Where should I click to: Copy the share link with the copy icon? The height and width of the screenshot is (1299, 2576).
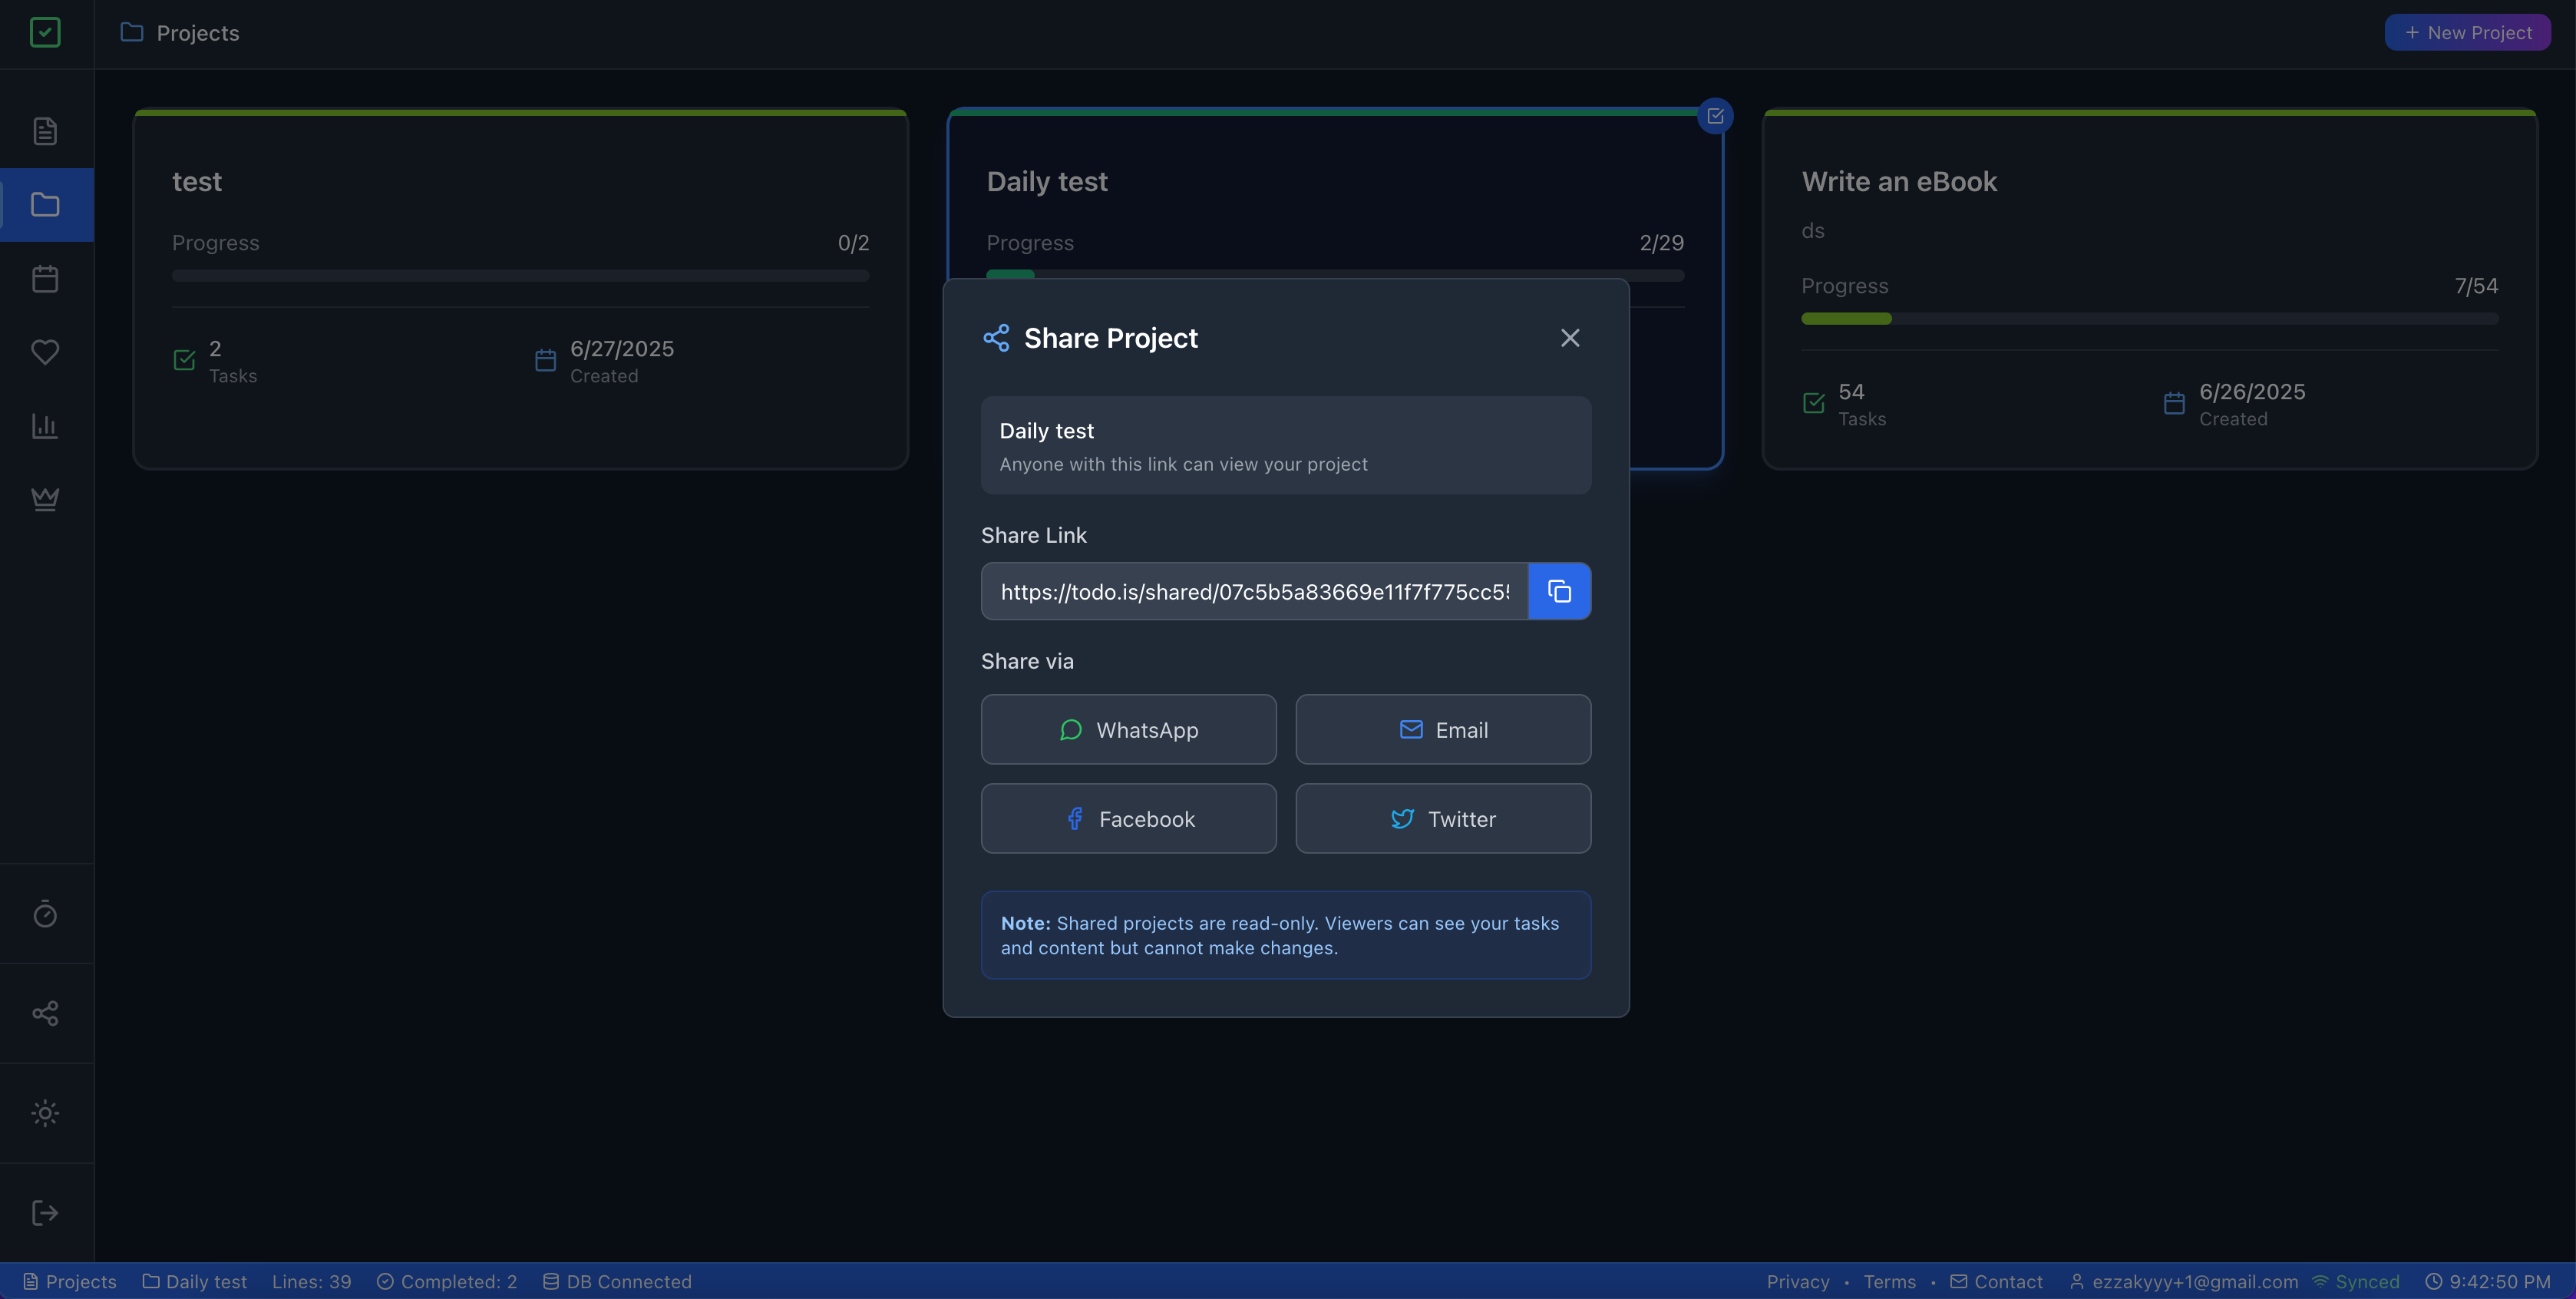point(1559,591)
